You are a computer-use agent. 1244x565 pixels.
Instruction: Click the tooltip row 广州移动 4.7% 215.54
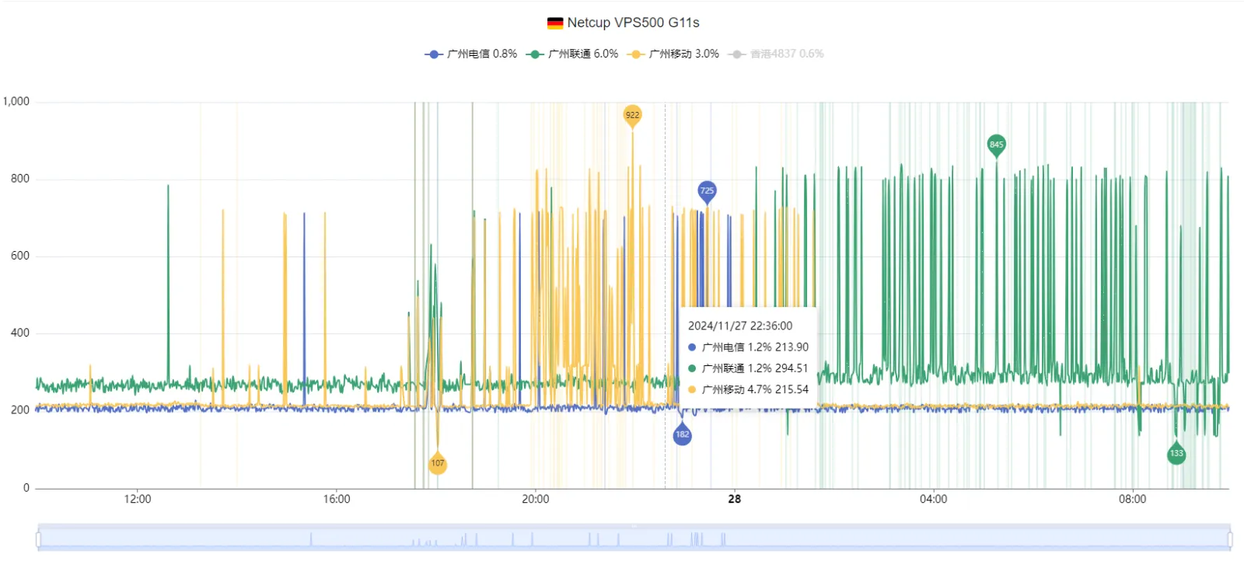(748, 389)
